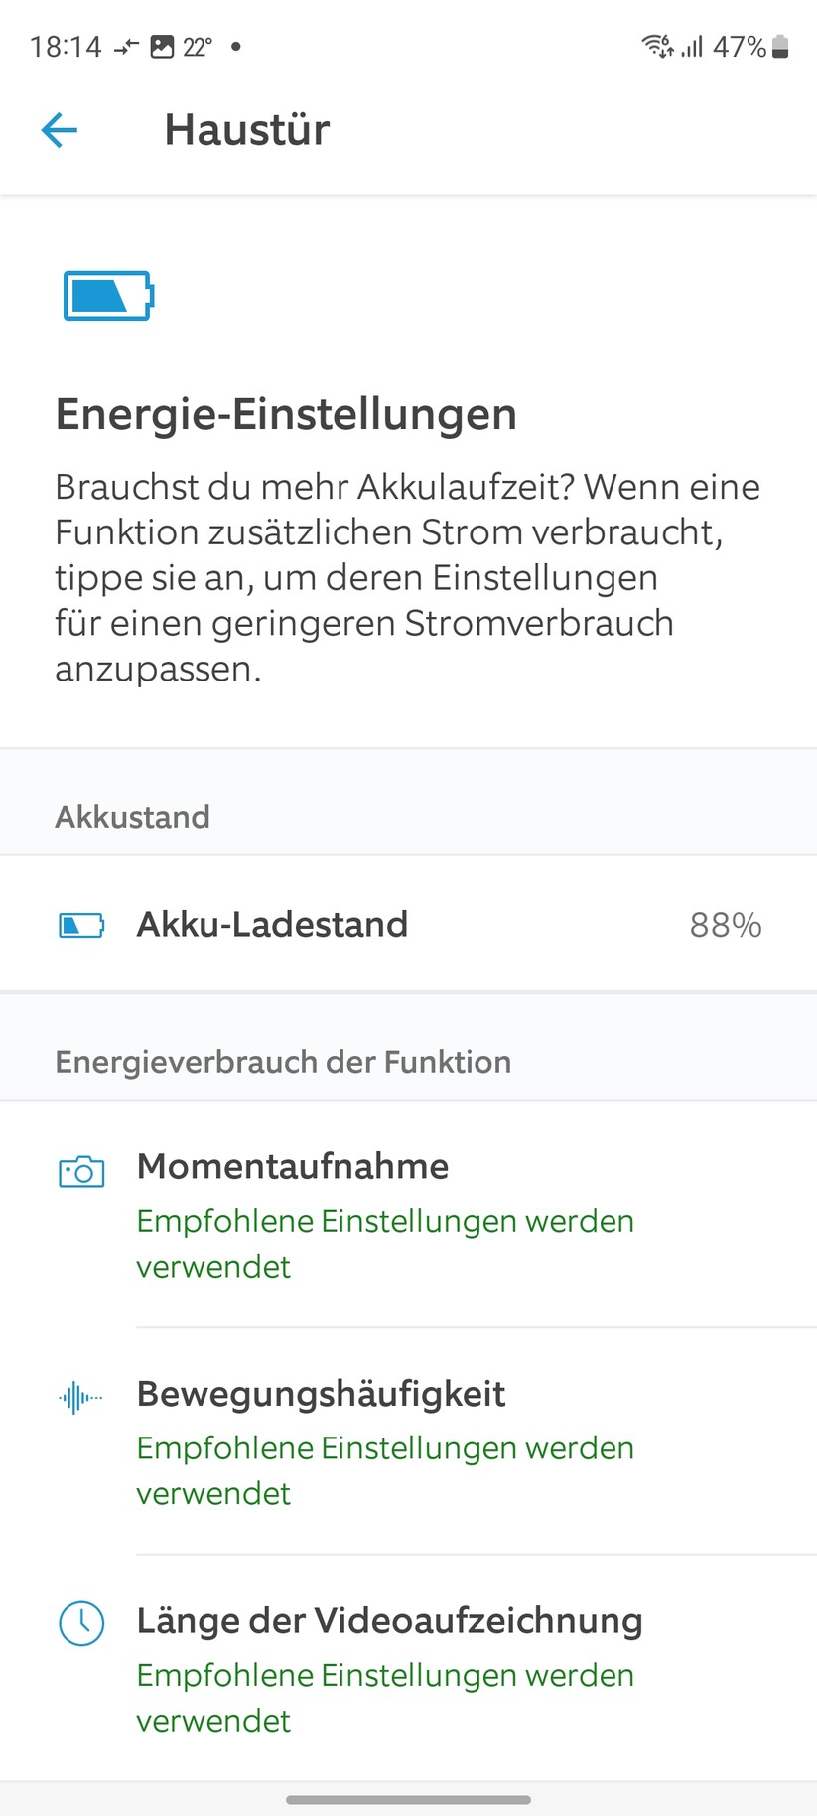Tap the back arrow next to Haustür
Viewport: 817px width, 1816px height.
point(60,130)
